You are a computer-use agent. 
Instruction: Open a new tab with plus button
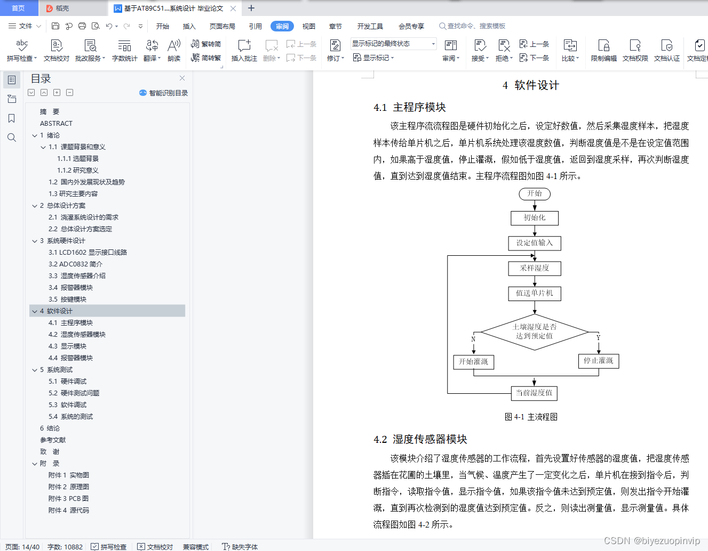click(251, 8)
